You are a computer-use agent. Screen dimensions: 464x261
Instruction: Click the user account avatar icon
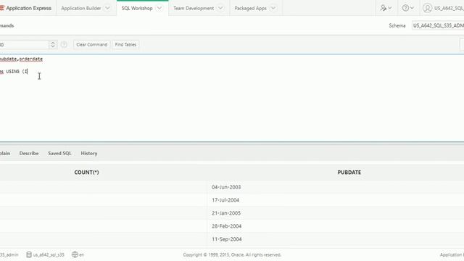427,8
